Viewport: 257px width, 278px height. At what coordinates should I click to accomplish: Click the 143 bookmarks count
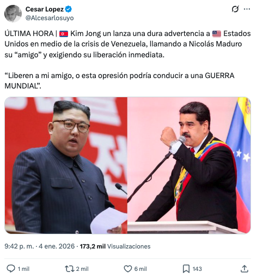[x=197, y=269]
